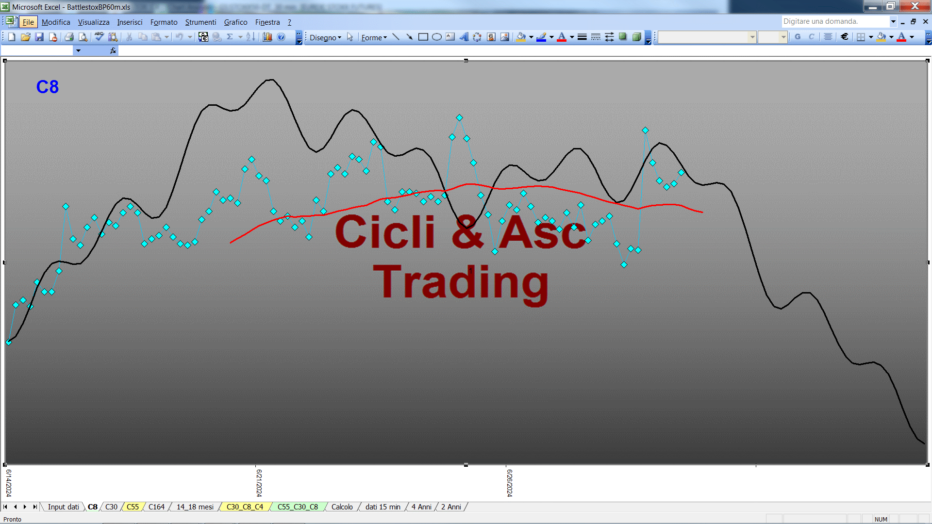
Task: Select the Text Box tool
Action: pos(450,37)
